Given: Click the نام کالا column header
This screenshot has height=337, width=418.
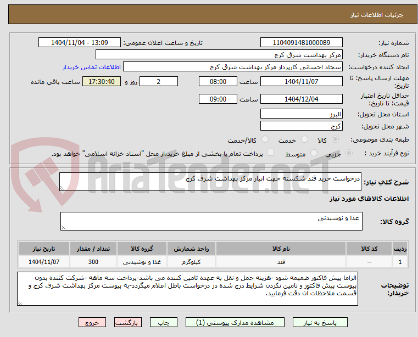Looking at the screenshot, I should 281,249.
